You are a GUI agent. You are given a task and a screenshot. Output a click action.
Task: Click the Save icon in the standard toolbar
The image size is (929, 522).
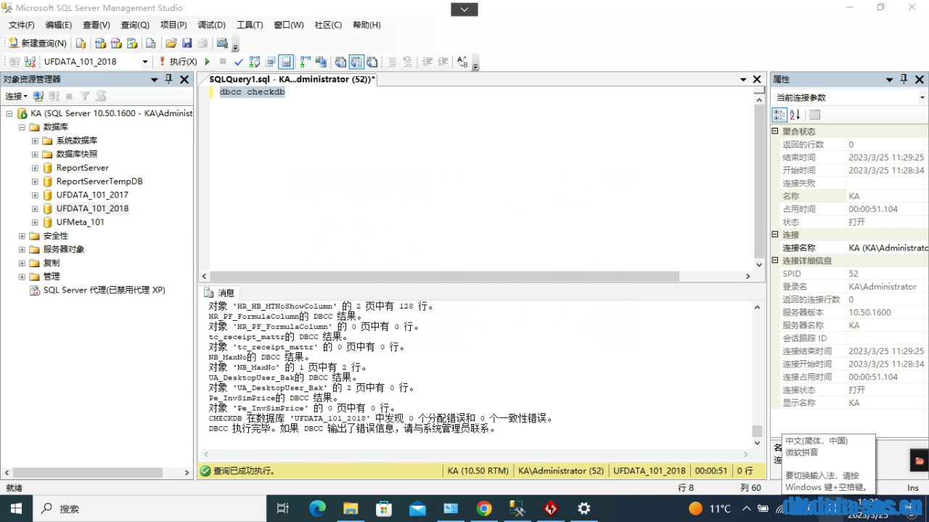187,43
